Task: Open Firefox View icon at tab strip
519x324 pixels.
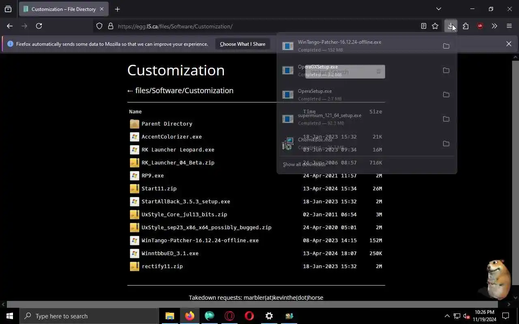Action: point(8,9)
